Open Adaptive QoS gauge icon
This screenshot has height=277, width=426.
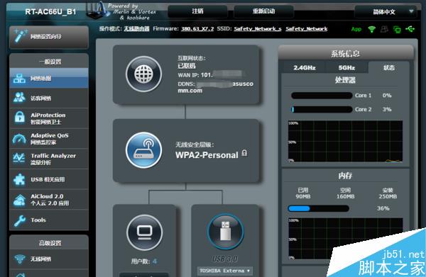click(19, 139)
